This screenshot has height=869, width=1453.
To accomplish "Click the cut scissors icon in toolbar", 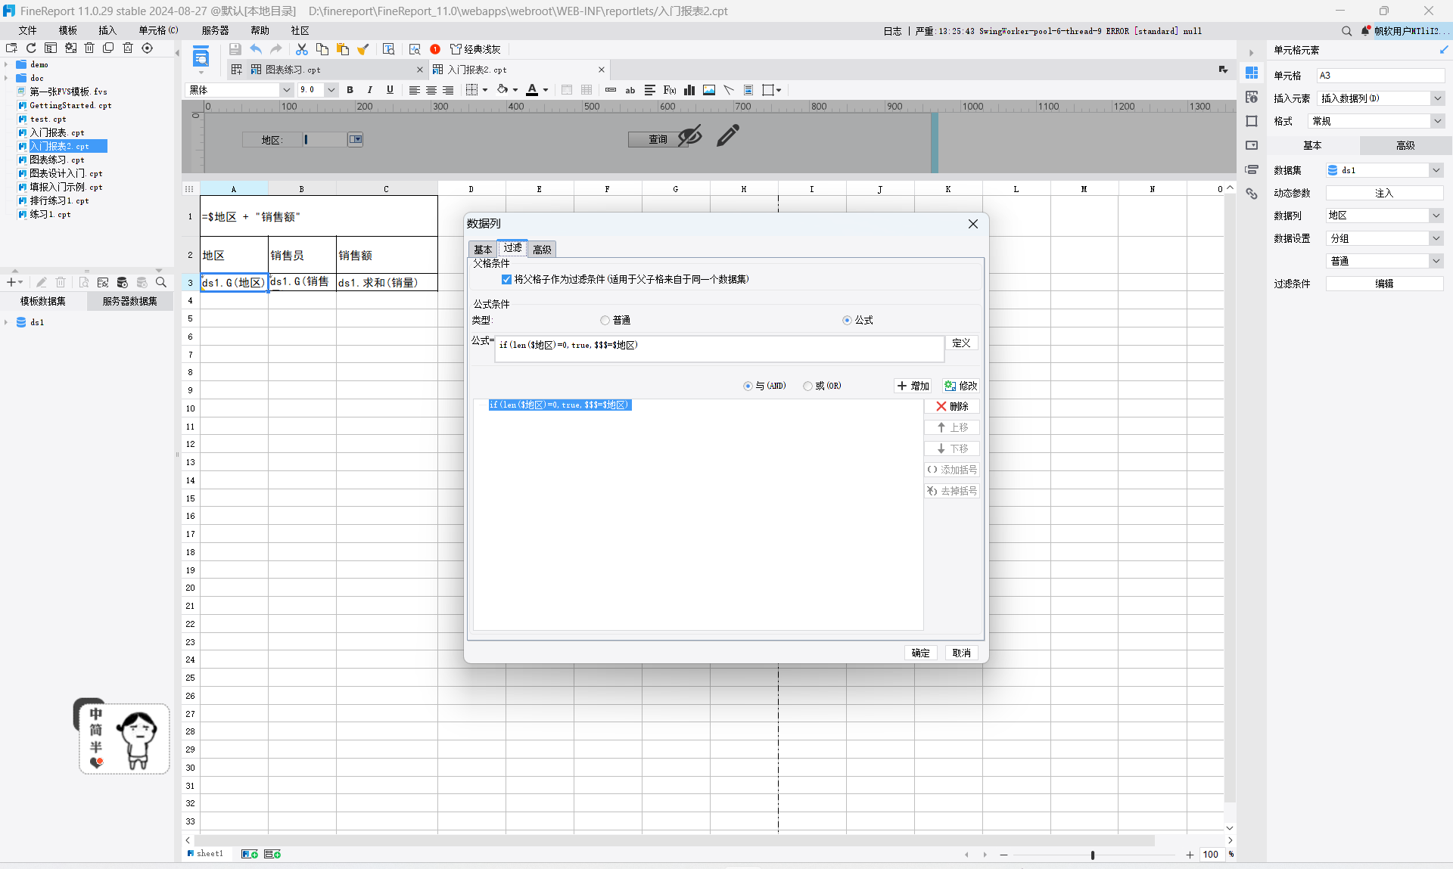I will click(301, 49).
